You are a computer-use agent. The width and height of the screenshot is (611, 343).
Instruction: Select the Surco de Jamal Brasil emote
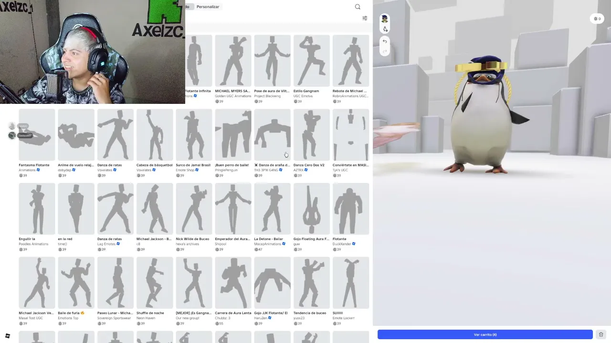tap(194, 135)
